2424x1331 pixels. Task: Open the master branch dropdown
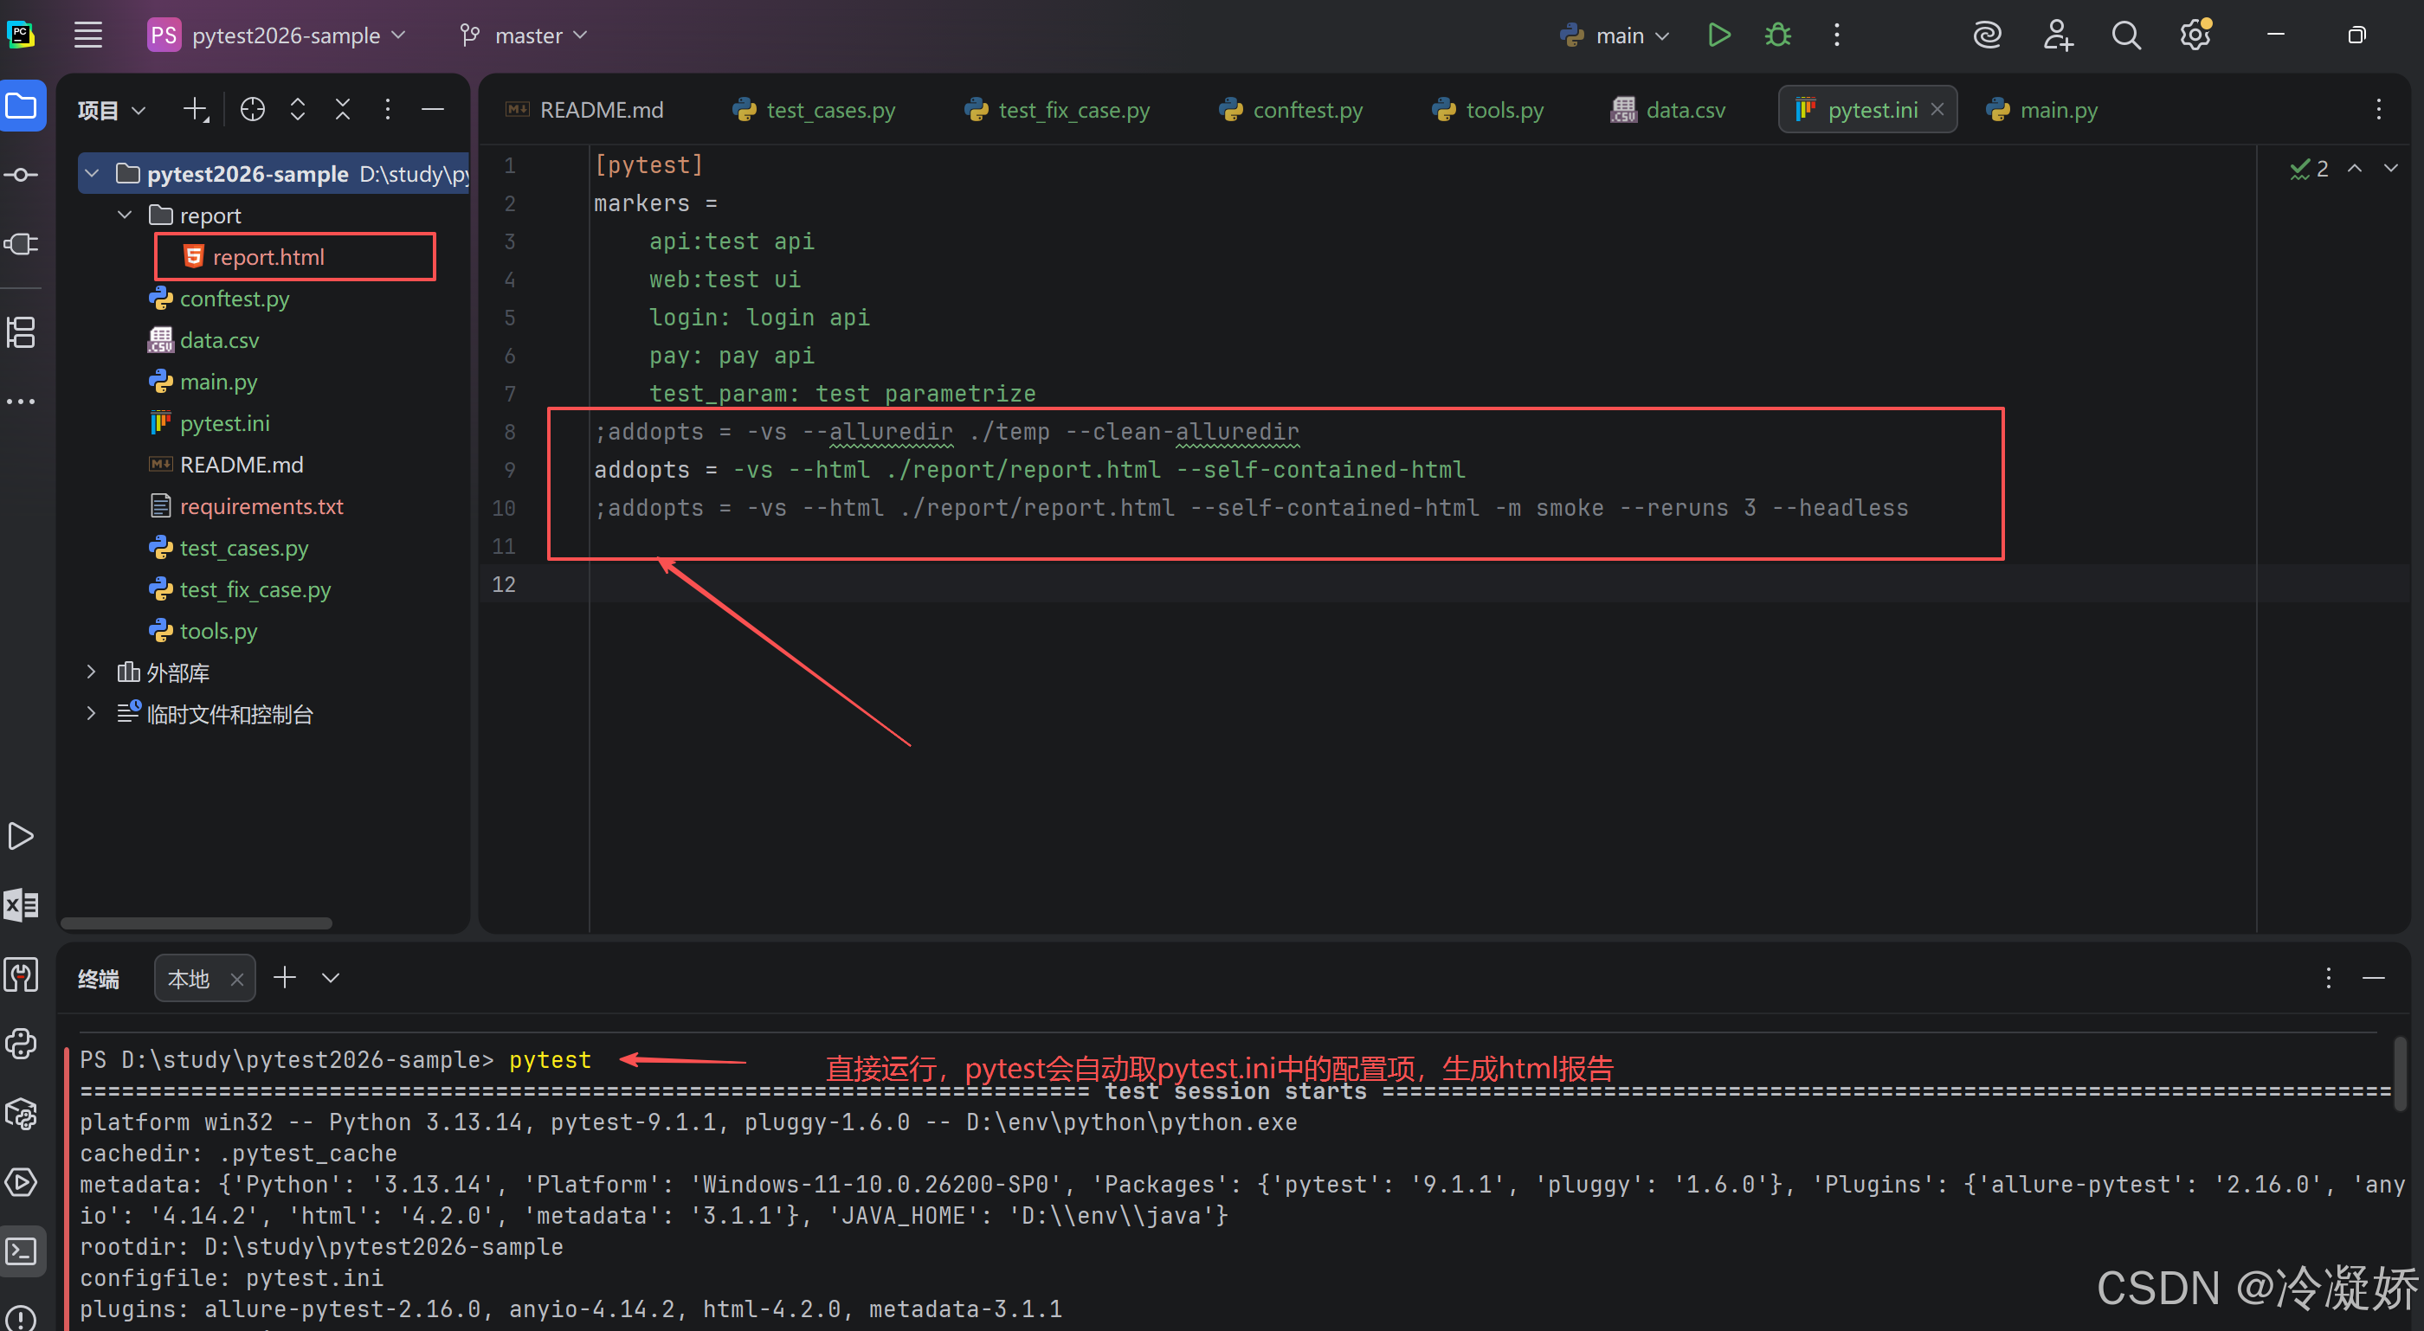[x=524, y=35]
